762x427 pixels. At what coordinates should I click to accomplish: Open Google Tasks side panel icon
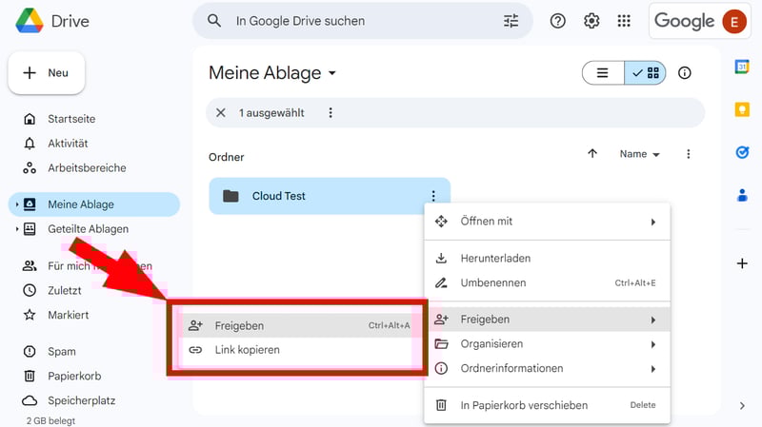point(742,152)
